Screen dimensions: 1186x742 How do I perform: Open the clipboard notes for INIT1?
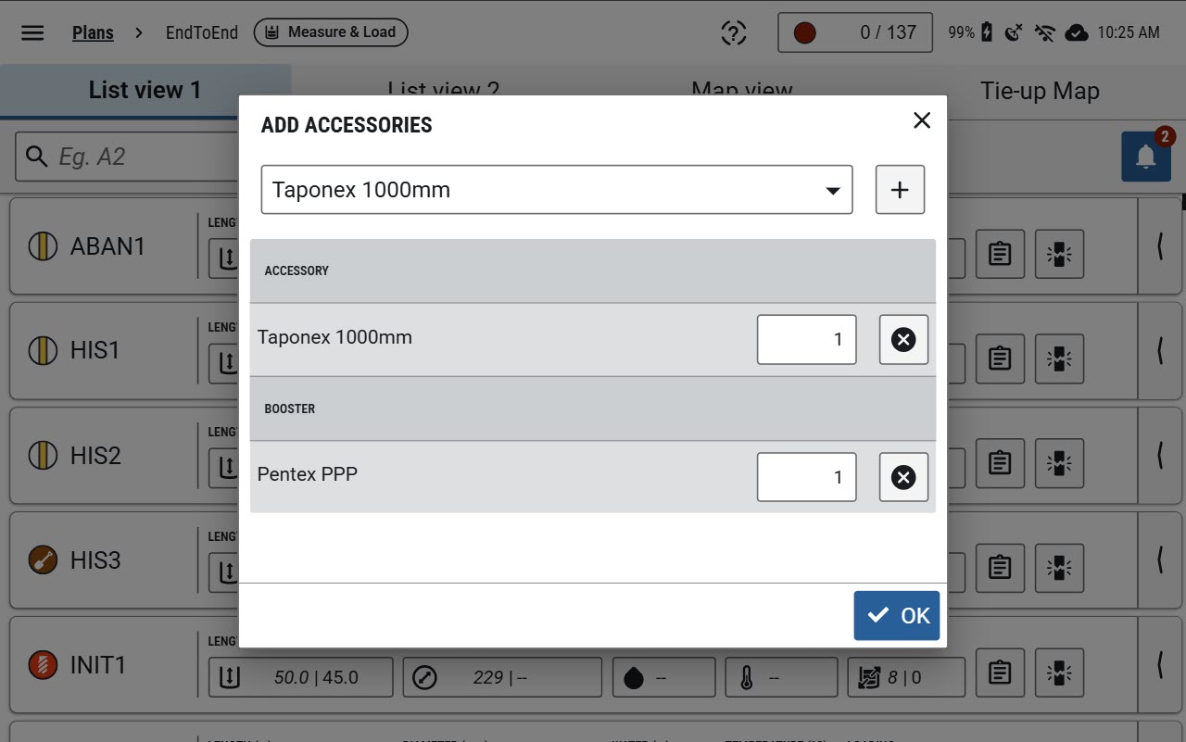pos(1000,673)
